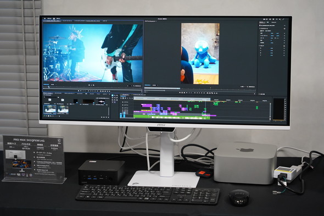Select the second video thumbnail in Project panel
The image size is (324, 216).
63,109
